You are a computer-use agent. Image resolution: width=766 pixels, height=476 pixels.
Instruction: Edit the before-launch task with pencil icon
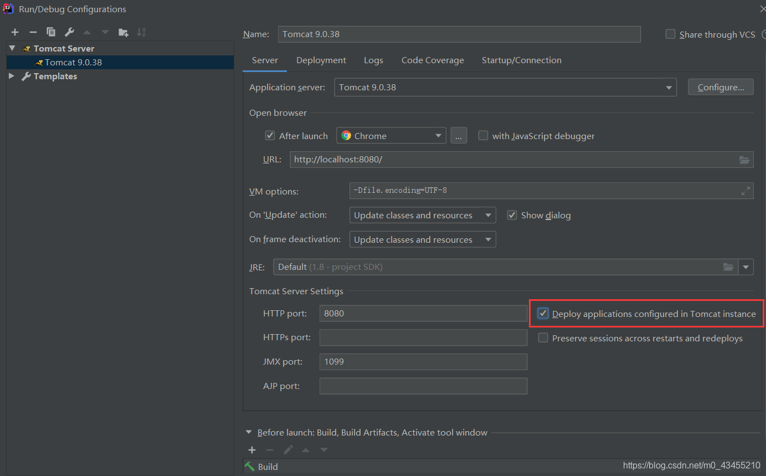click(288, 450)
